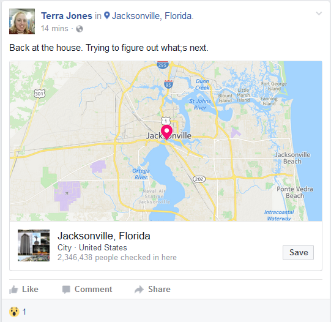The height and width of the screenshot is (322, 331).
Task: Click the Terra Jones profile picture
Action: click(22, 21)
